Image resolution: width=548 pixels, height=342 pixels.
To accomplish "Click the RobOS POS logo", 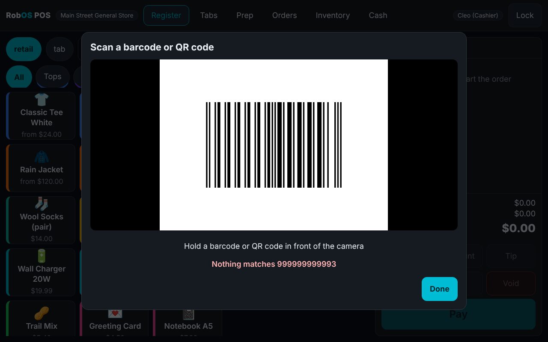I will coord(28,15).
